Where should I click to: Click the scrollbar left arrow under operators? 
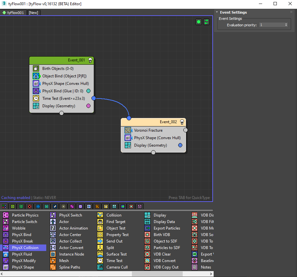tap(2, 274)
